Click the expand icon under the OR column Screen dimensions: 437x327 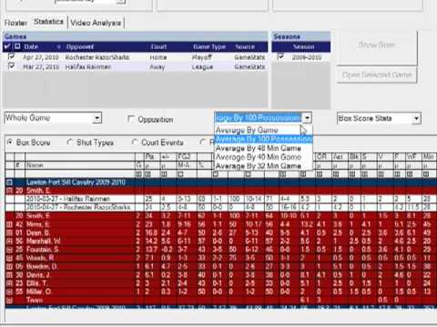pyautogui.click(x=320, y=174)
